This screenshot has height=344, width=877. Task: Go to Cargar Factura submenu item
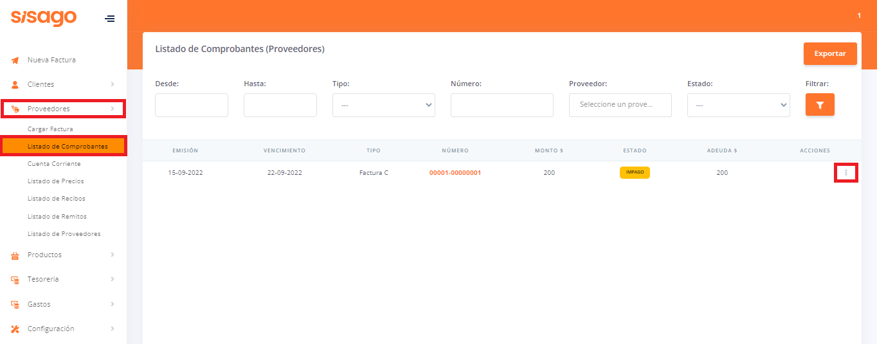coord(50,129)
